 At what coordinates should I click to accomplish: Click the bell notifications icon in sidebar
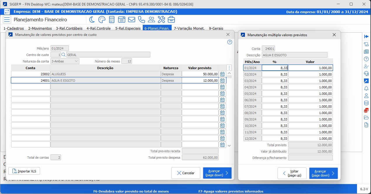(366, 88)
